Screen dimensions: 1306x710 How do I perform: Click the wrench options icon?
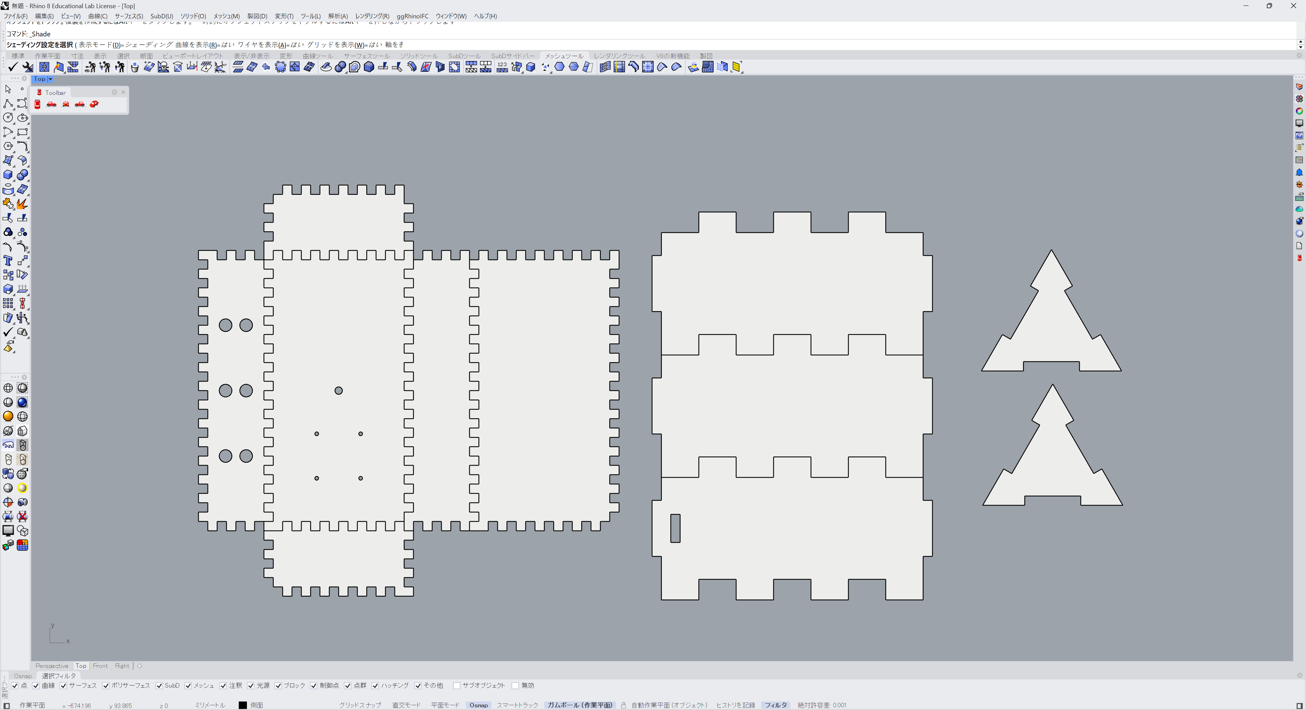(28, 67)
